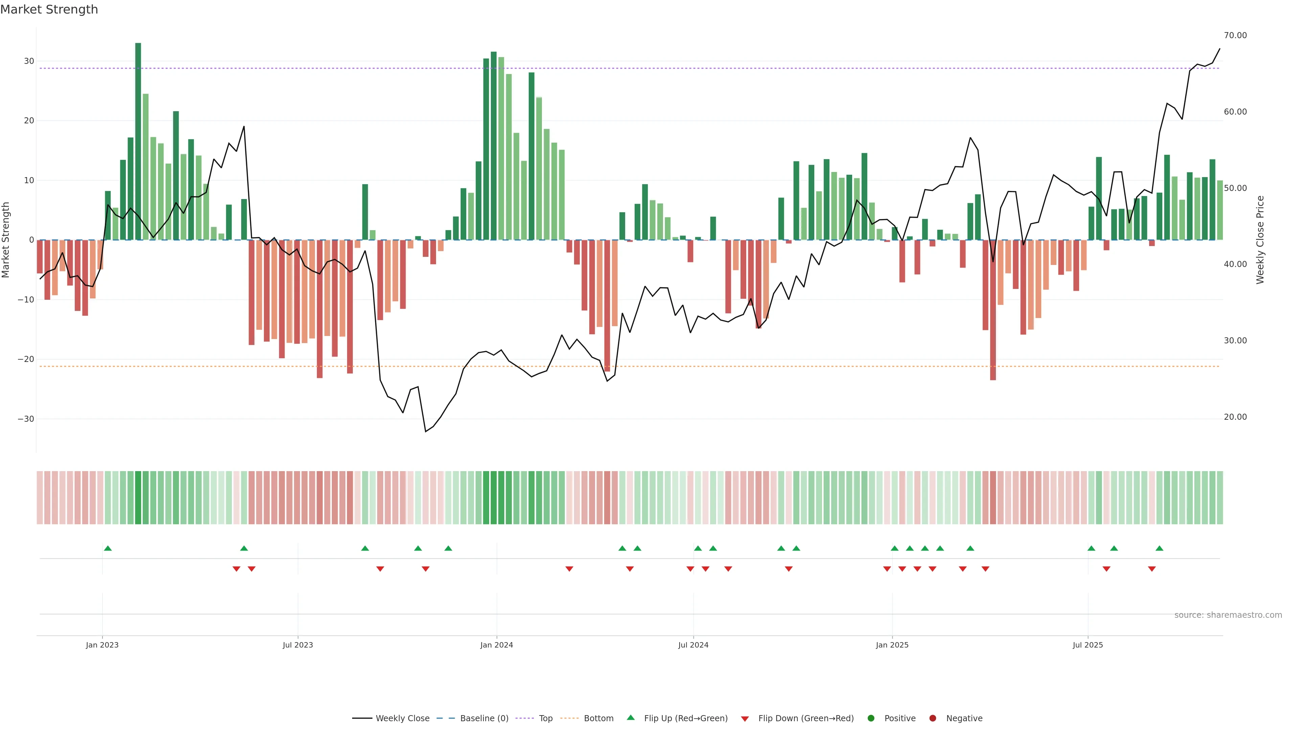The width and height of the screenshot is (1299, 730).
Task: Click the Weekly Close Price axis title
Action: (x=1260, y=240)
